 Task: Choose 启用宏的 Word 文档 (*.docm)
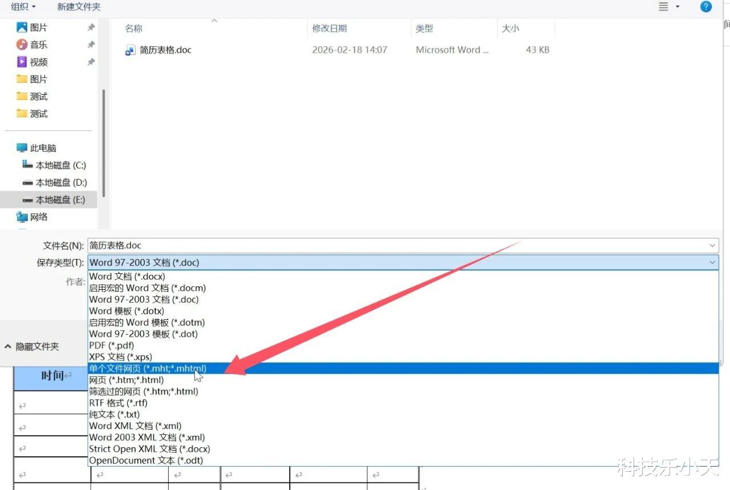coord(403,288)
